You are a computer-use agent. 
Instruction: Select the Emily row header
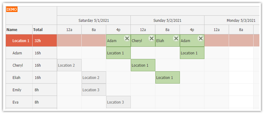tap(19, 90)
